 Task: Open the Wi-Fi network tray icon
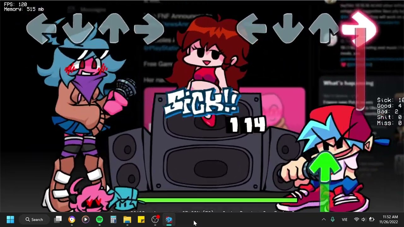pos(356,219)
